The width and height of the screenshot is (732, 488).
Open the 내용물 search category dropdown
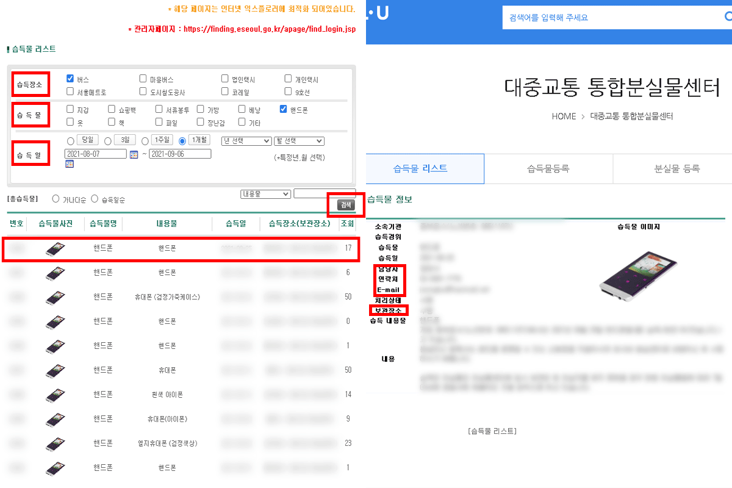(265, 193)
